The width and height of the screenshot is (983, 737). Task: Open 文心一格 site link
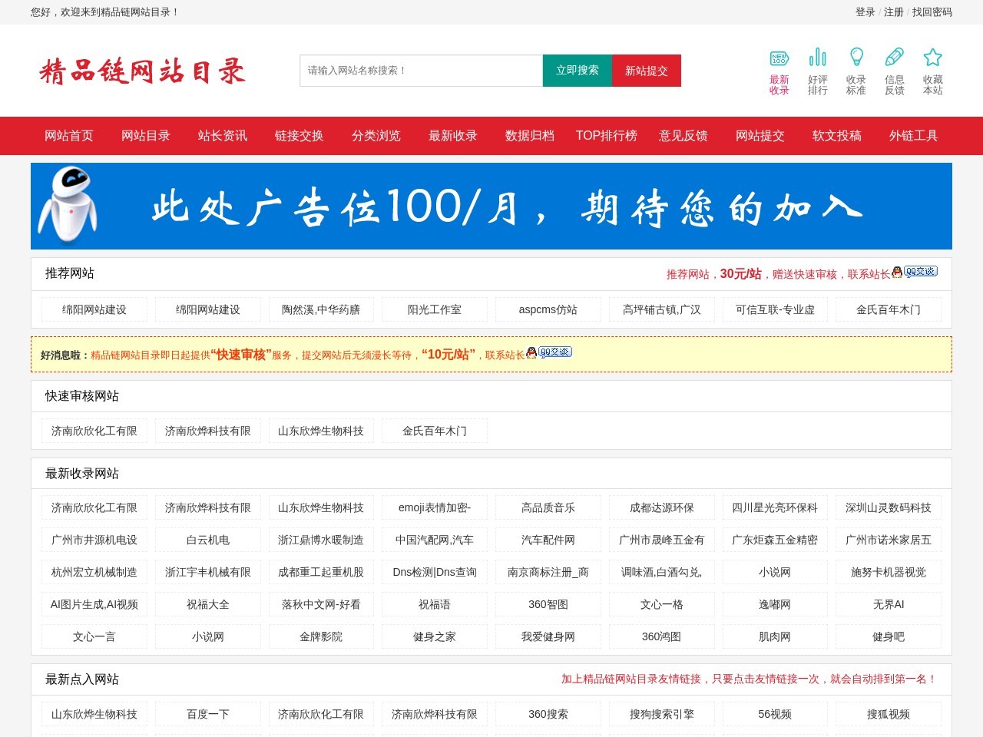pyautogui.click(x=662, y=604)
